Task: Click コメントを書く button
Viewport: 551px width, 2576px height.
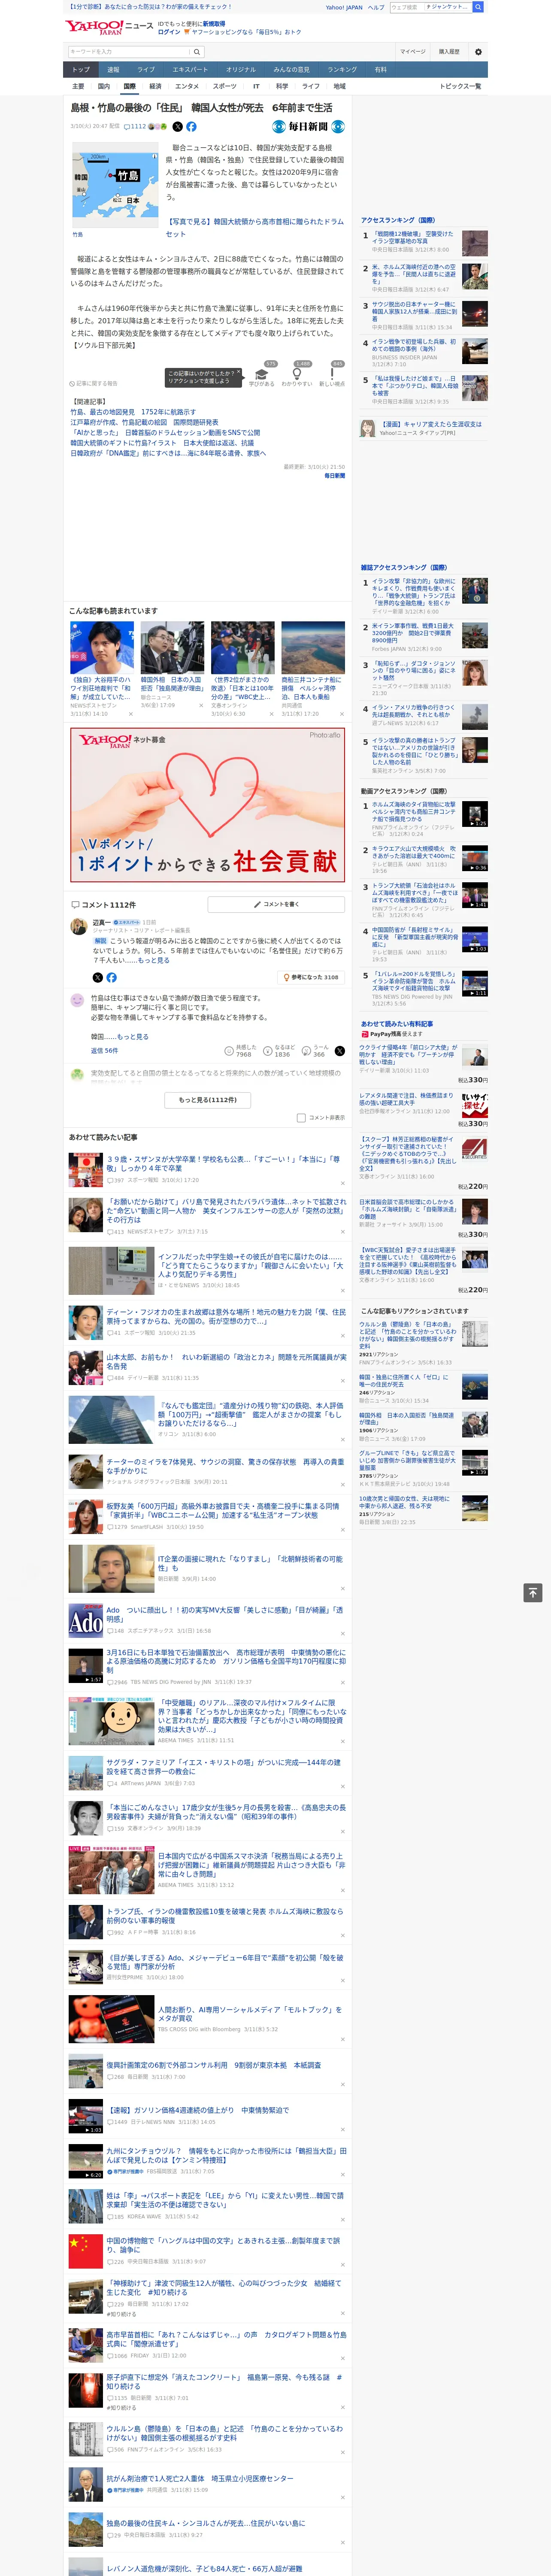Action: click(276, 904)
